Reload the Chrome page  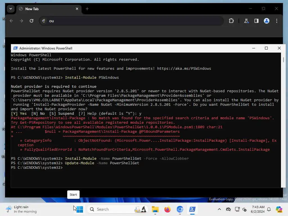31,21
